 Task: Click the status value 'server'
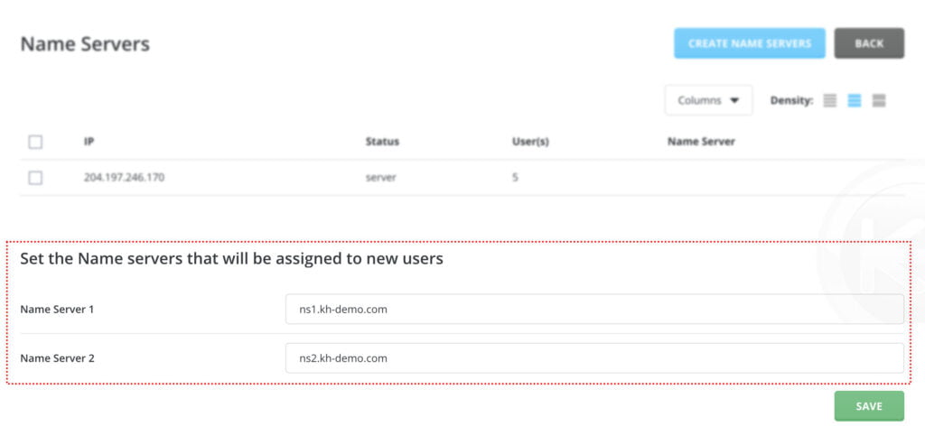380,178
